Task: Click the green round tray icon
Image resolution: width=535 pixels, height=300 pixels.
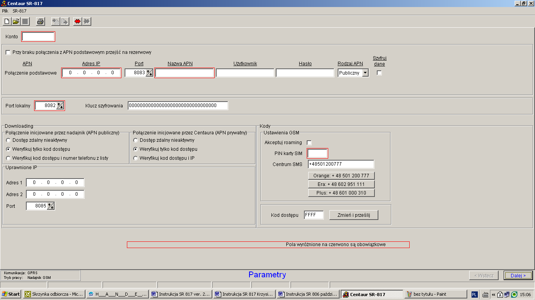Action: coord(514,295)
